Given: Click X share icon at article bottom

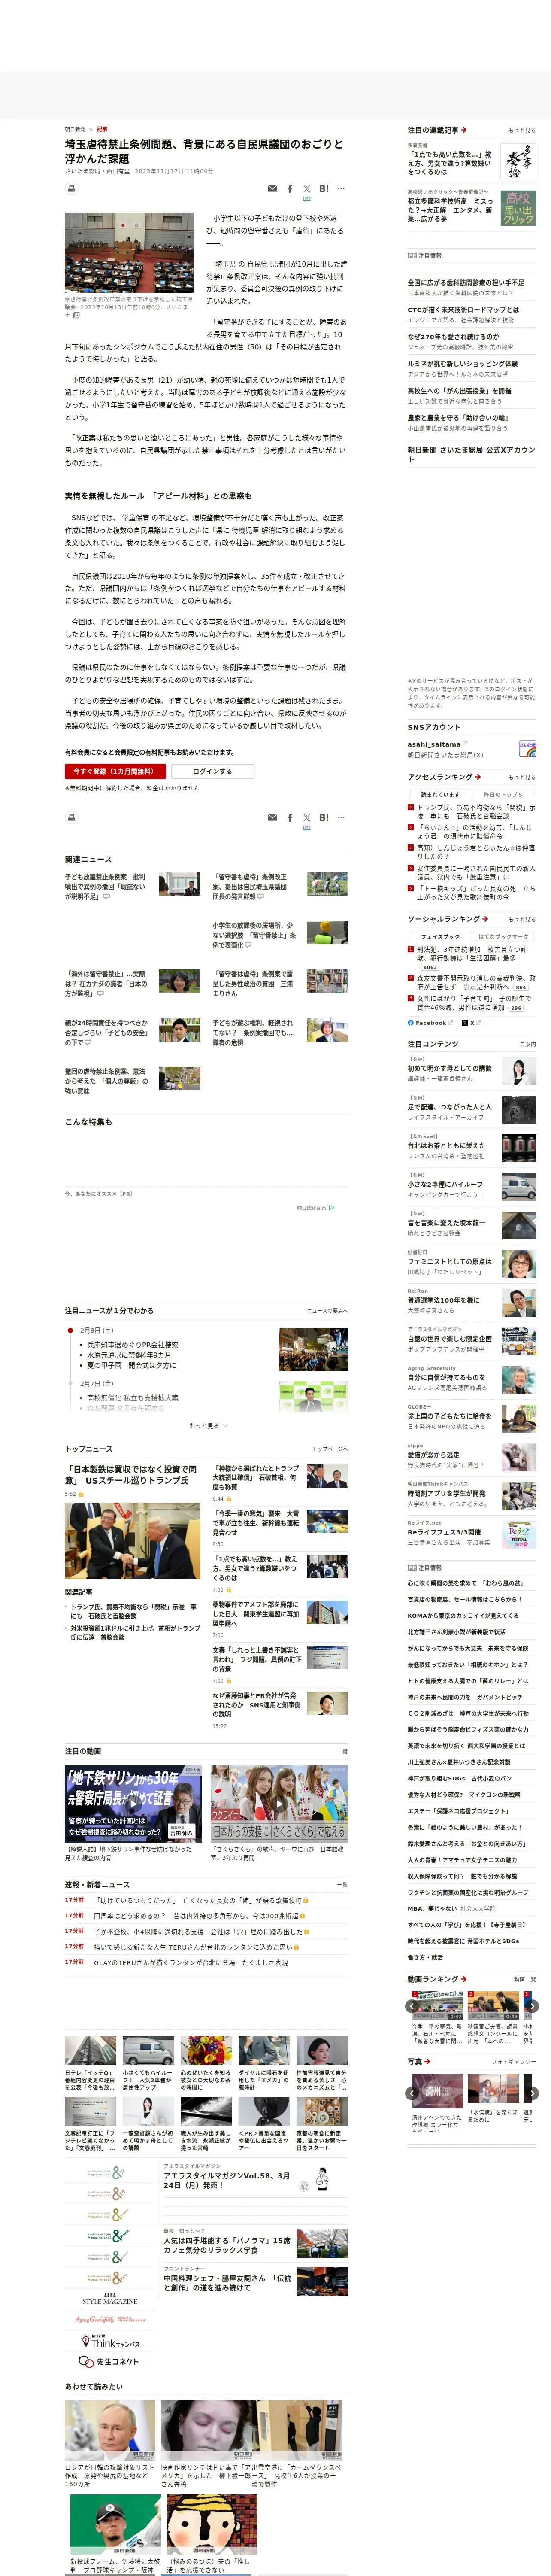Looking at the screenshot, I should [x=307, y=817].
